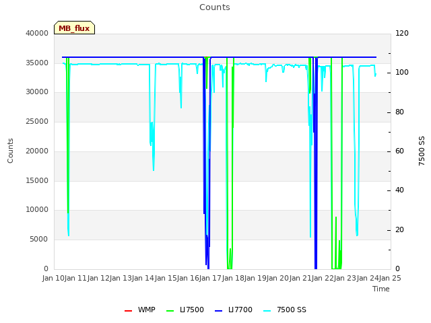
Task: Click the blue LI7700 legend swatch
Action: click(x=218, y=311)
